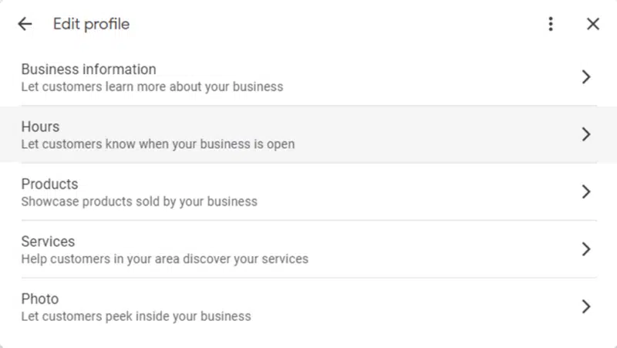Click "Help customers in your area discover your services"

pyautogui.click(x=164, y=259)
